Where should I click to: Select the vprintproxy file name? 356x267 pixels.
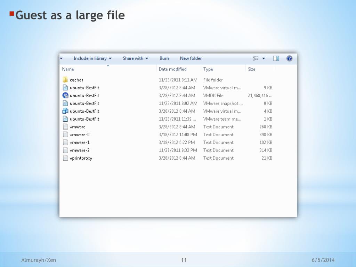(x=81, y=158)
